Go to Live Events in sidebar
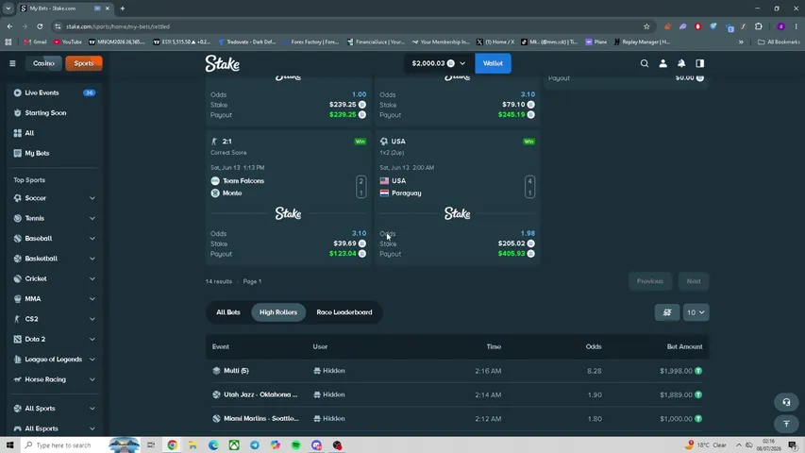805x453 pixels. click(55, 93)
